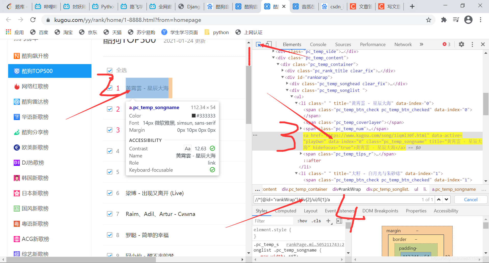Screen dimensions: 489x263
Task: Open the Layout pane tab
Action: point(310,211)
